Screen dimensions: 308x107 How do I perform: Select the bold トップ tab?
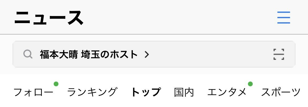(146, 92)
